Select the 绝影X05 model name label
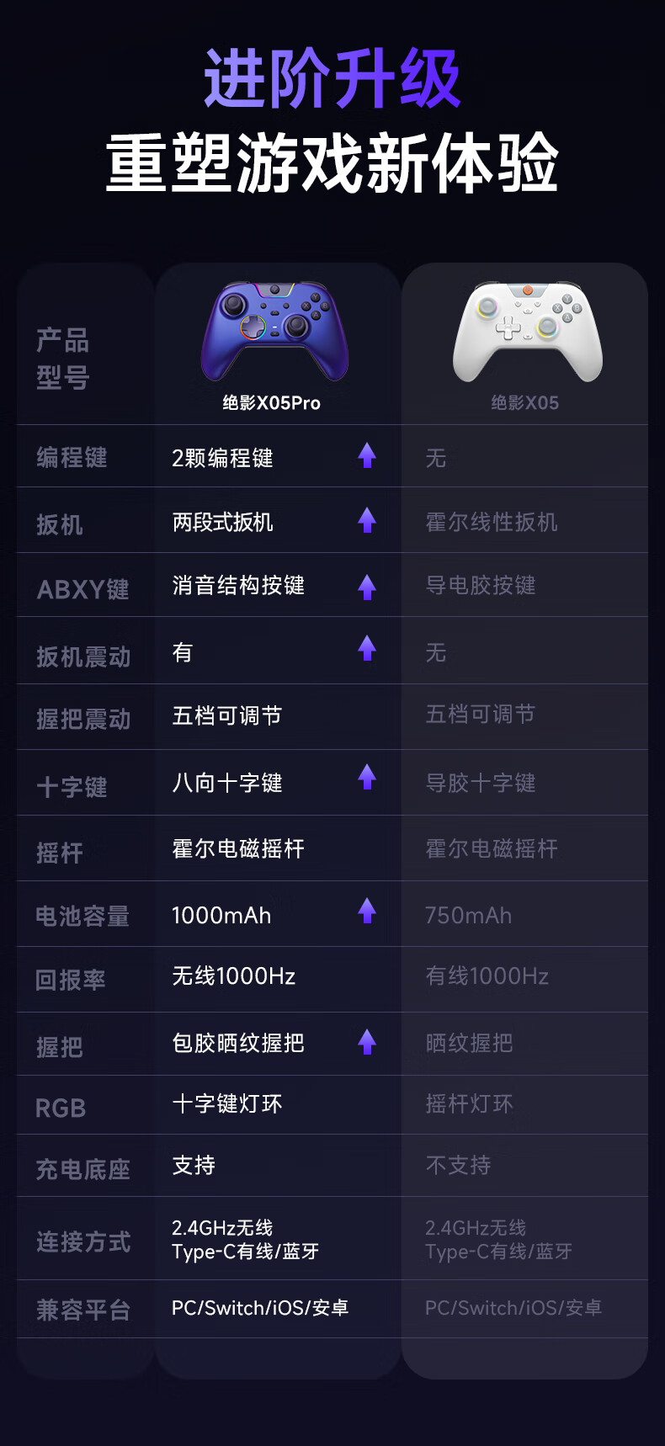The height and width of the screenshot is (1446, 665). 524,403
